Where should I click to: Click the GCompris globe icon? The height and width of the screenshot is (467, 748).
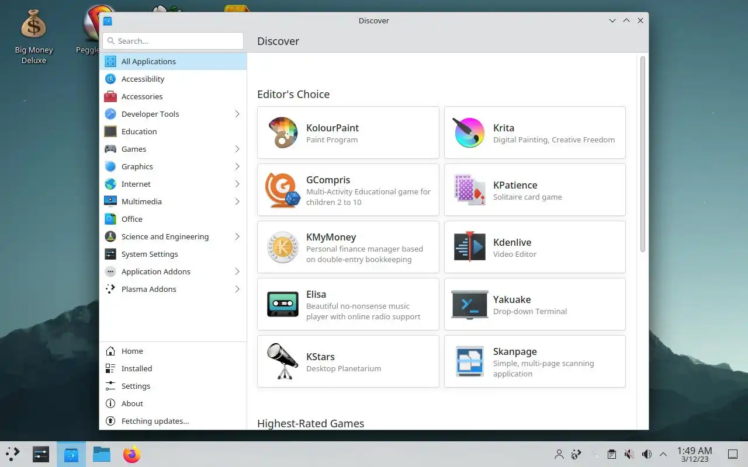(x=283, y=190)
